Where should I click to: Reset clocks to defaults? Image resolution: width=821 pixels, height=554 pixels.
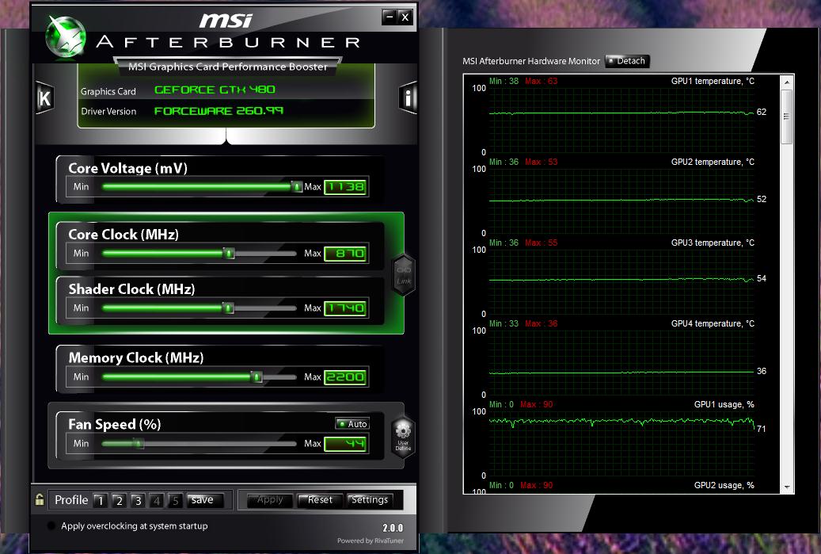320,501
